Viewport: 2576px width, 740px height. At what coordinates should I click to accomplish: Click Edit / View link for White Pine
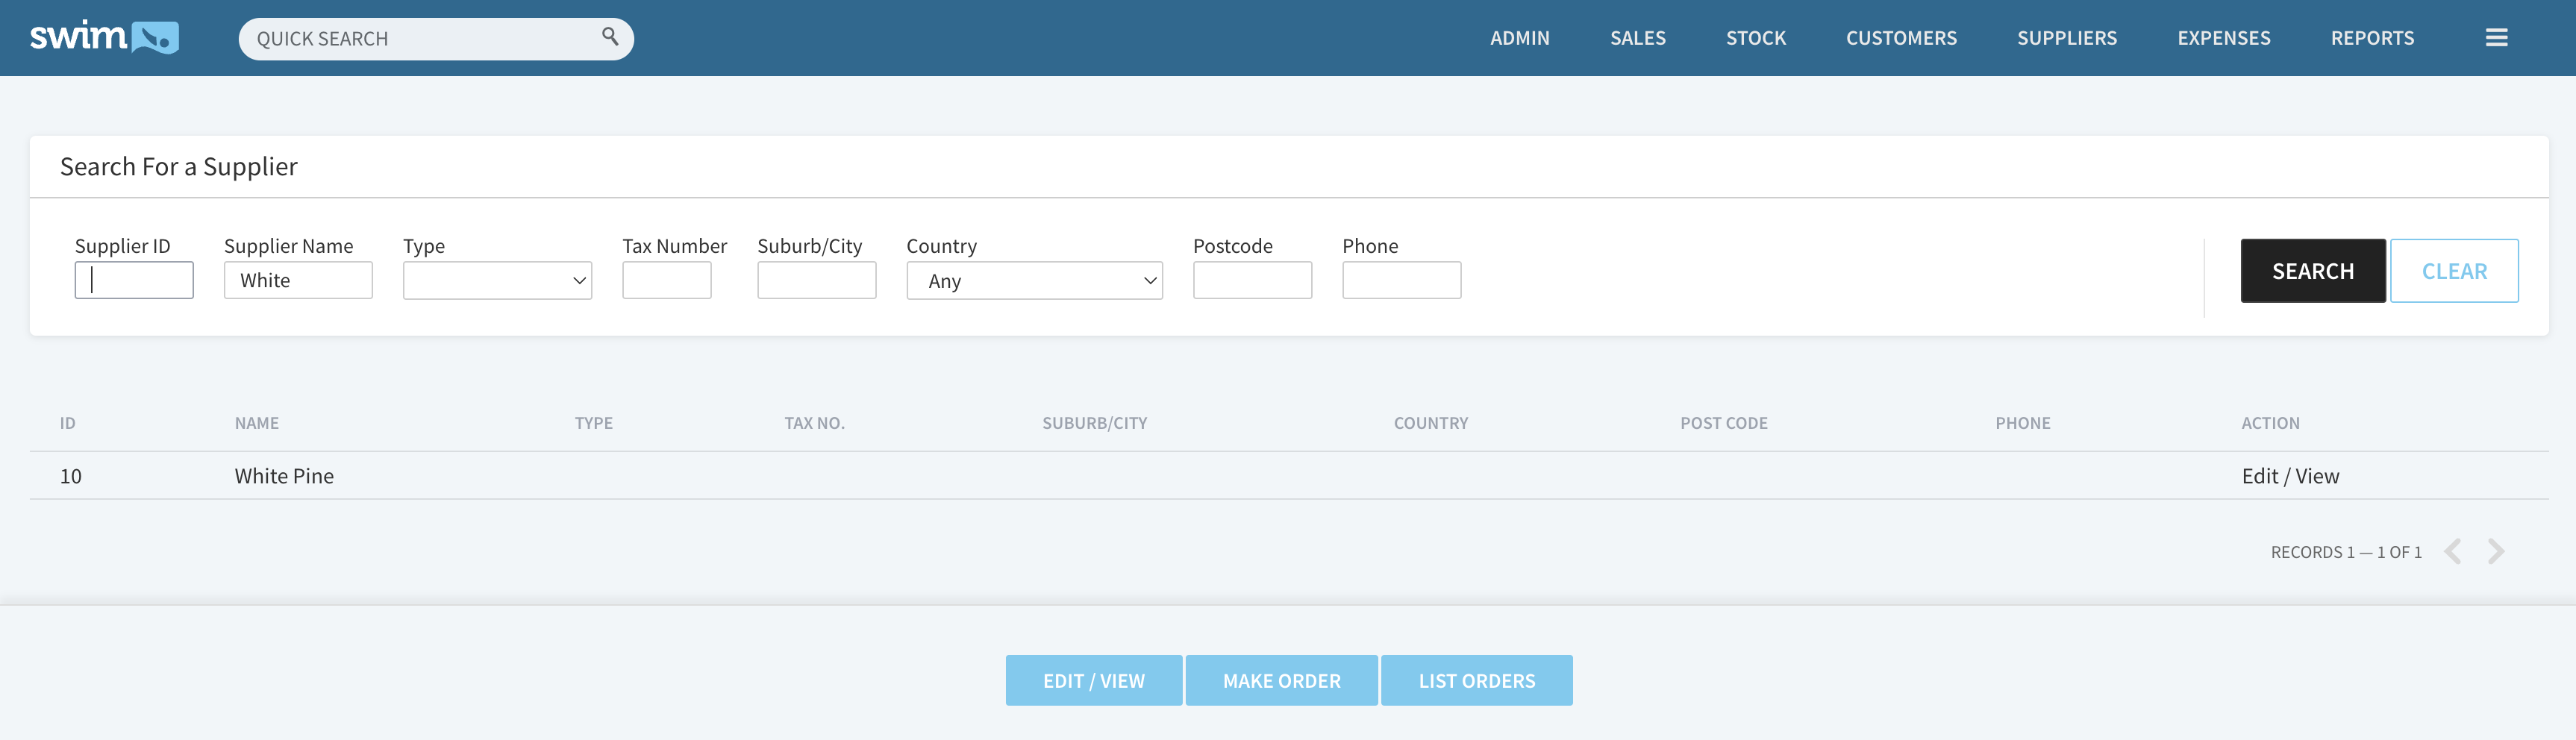[x=2289, y=476]
